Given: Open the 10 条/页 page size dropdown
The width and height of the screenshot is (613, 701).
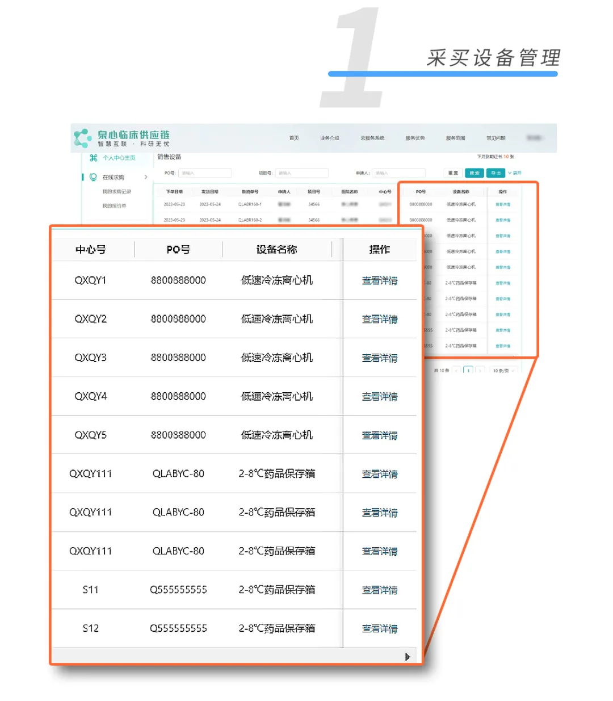Looking at the screenshot, I should click(x=503, y=371).
